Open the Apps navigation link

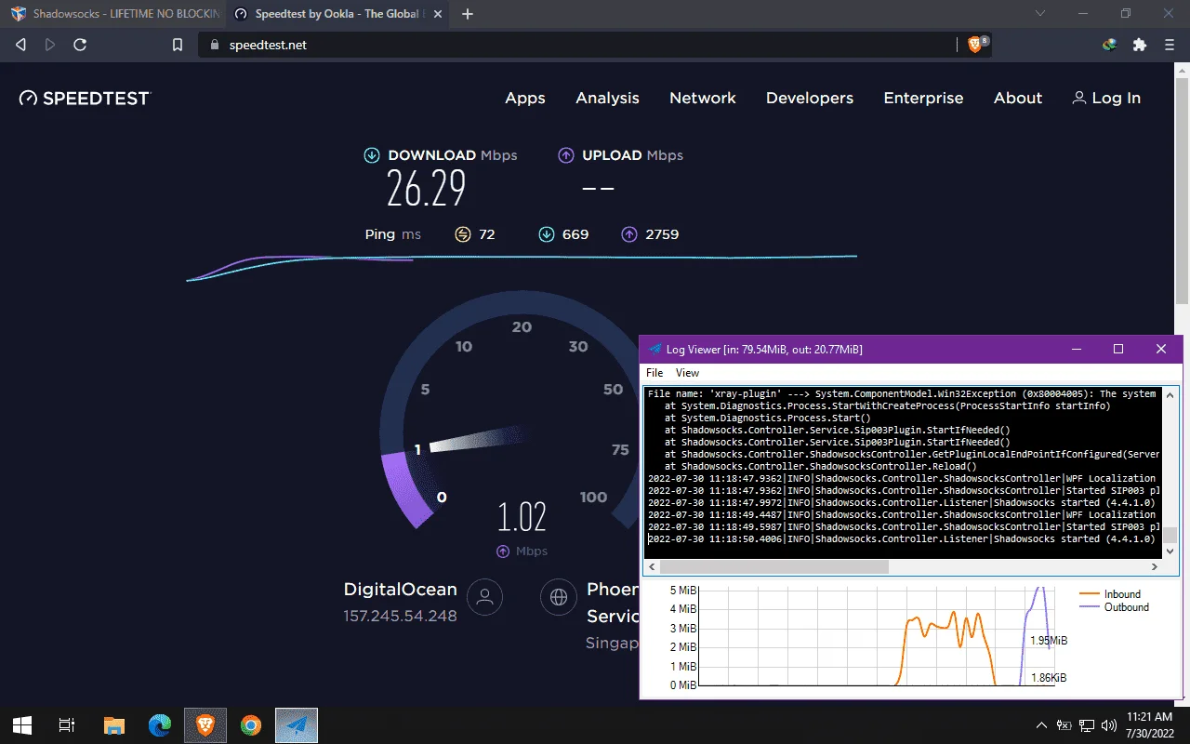tap(525, 98)
